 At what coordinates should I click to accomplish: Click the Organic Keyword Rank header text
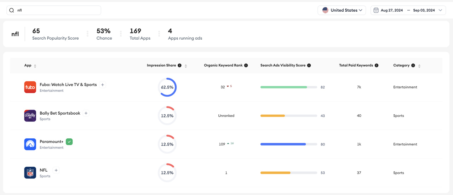(x=223, y=65)
